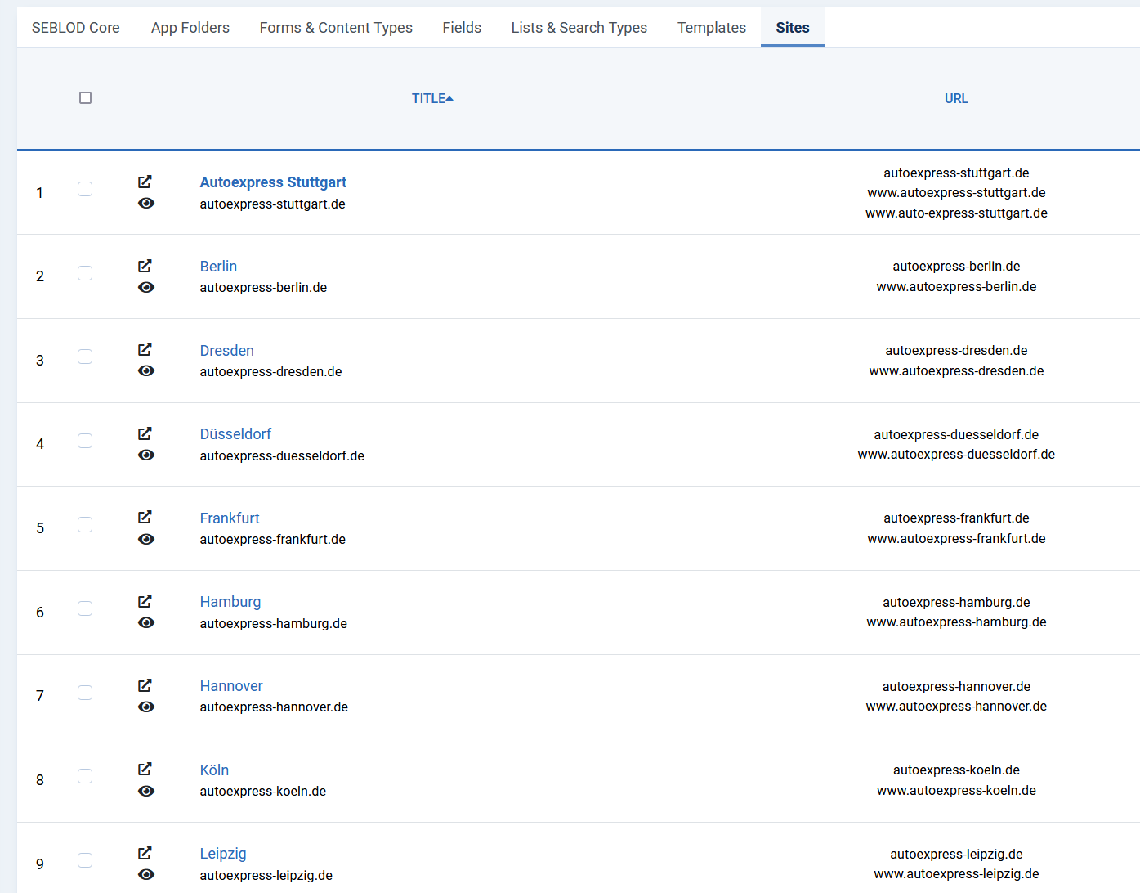Toggle the sort order on the TITLE column

click(x=432, y=97)
